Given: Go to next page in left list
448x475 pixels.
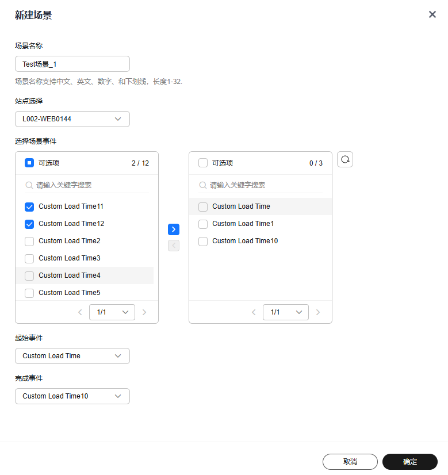Looking at the screenshot, I should [x=144, y=312].
